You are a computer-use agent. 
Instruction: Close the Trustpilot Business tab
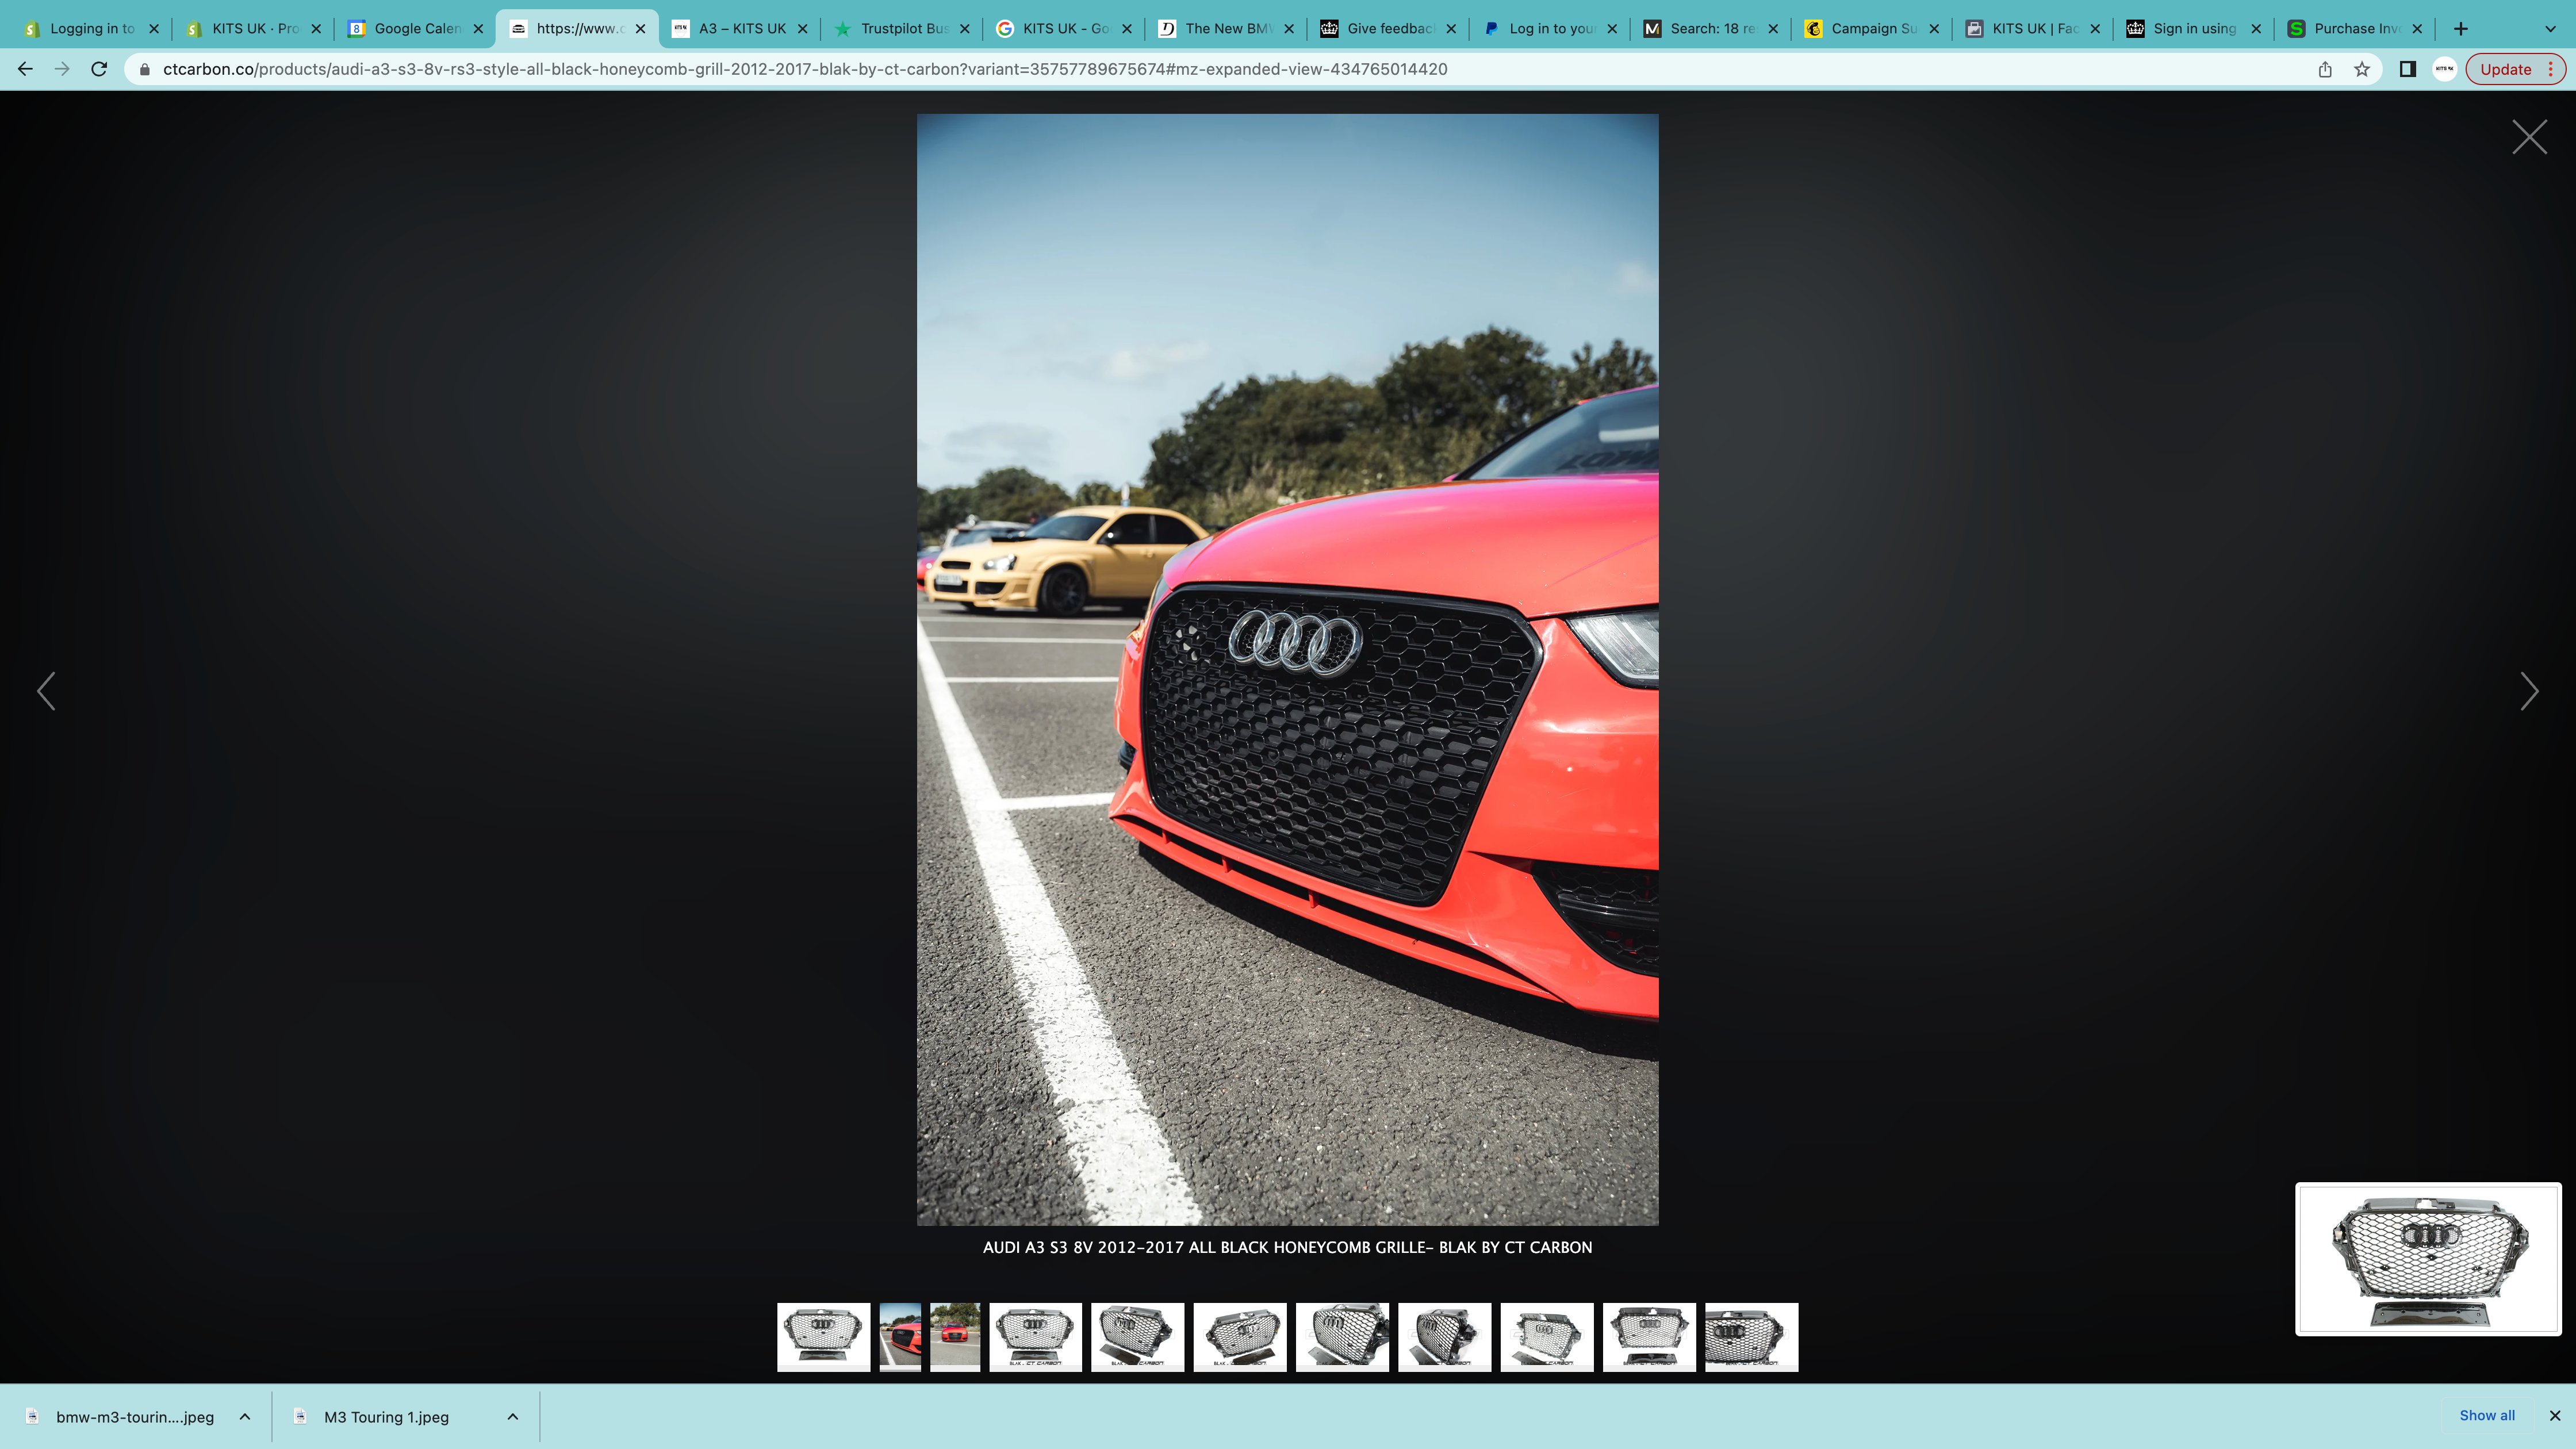point(965,28)
